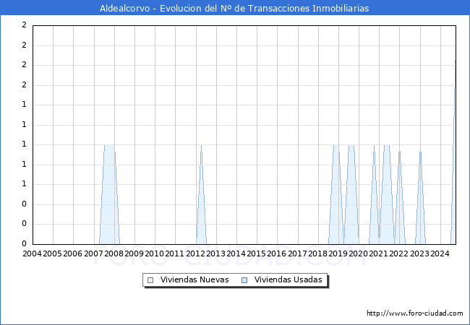Click the 2023 x-axis label
The width and height of the screenshot is (470, 325).
(x=419, y=253)
